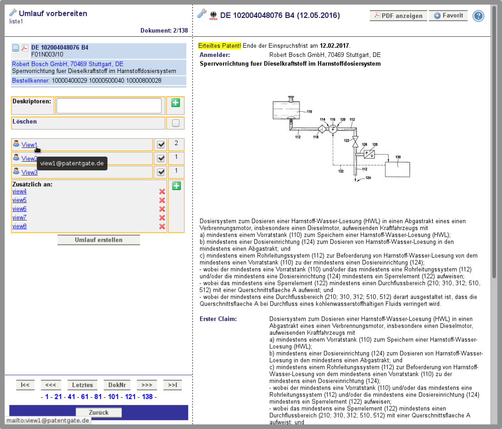502x429 pixels.
Task: Add this patent via the Favorit button
Action: (448, 15)
